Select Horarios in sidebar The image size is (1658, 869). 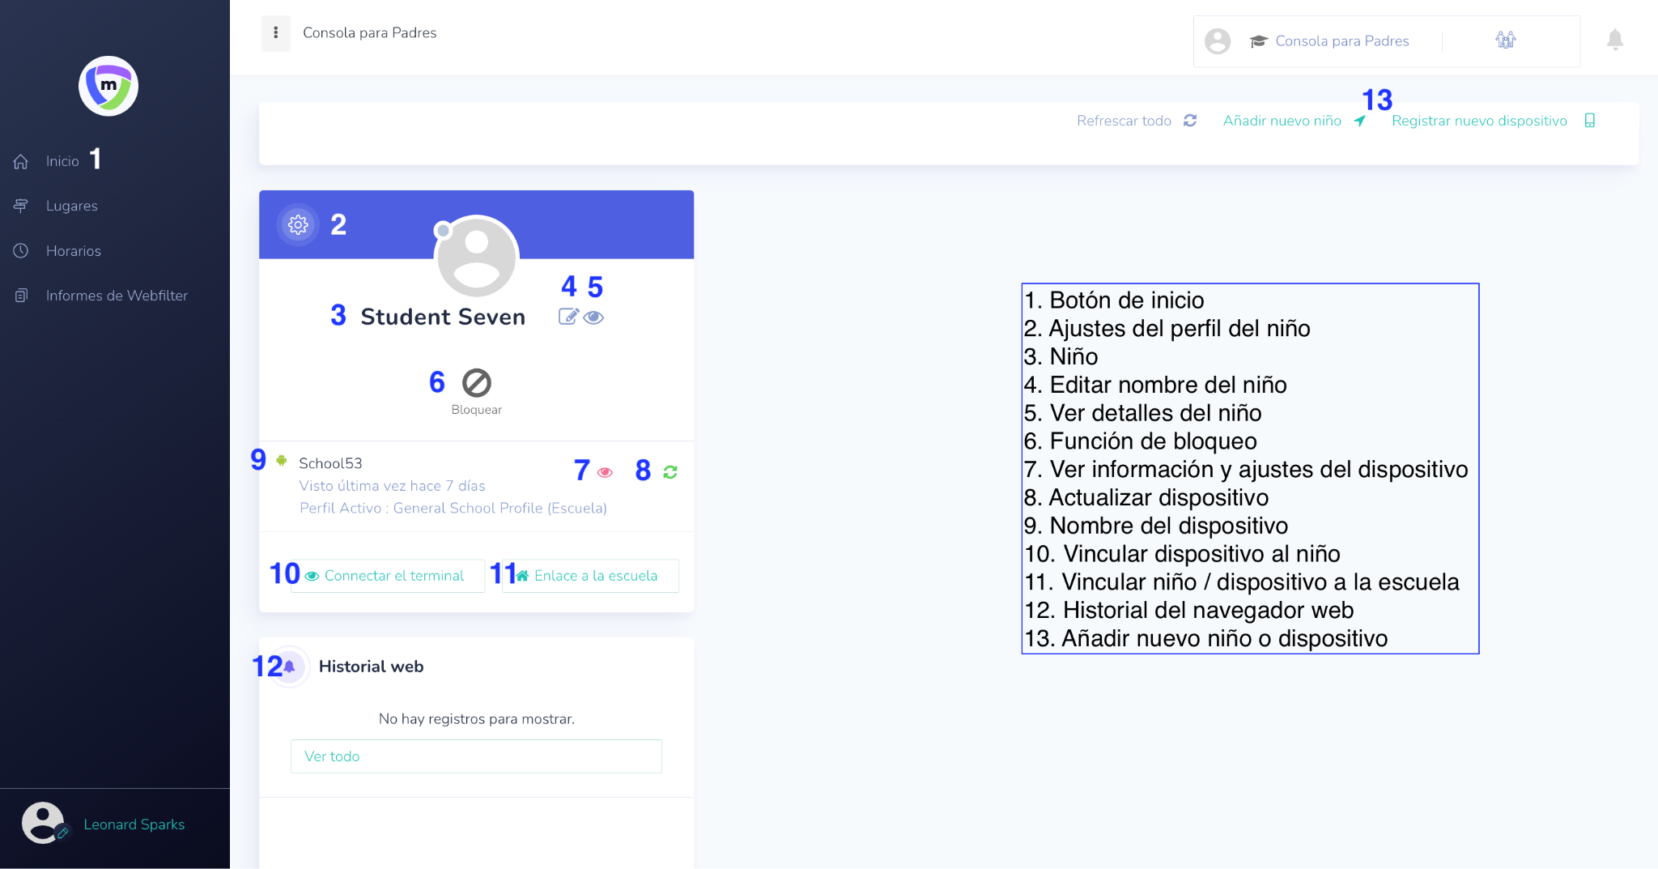coord(73,251)
